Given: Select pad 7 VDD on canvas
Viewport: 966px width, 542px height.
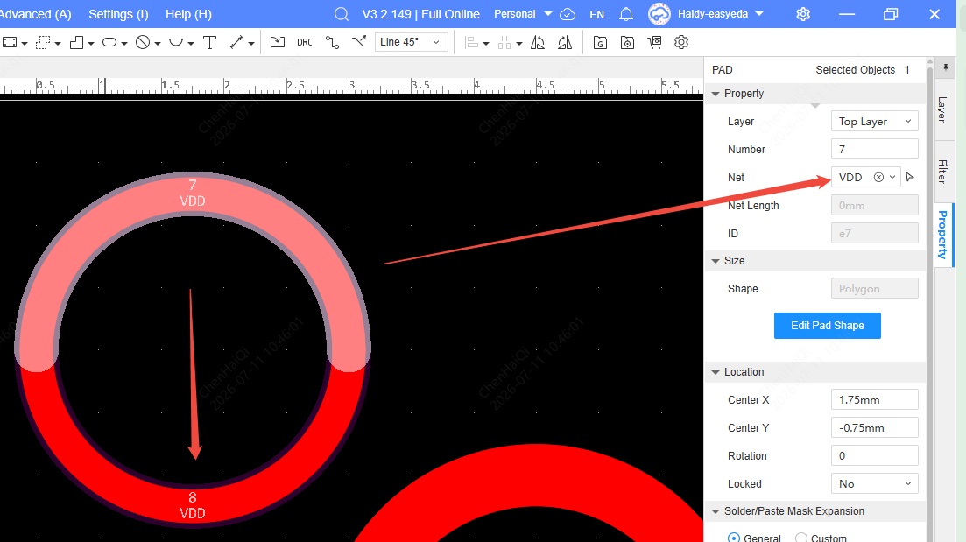Looking at the screenshot, I should (x=192, y=194).
